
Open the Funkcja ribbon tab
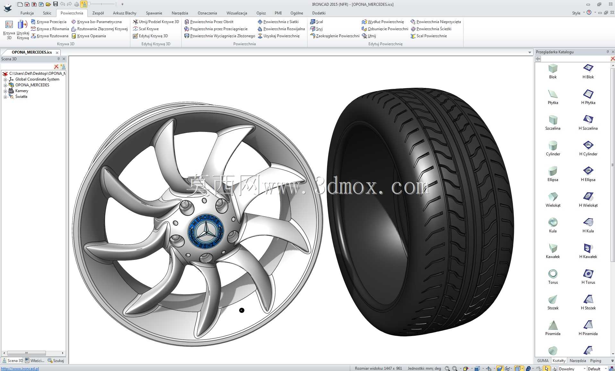tap(27, 13)
